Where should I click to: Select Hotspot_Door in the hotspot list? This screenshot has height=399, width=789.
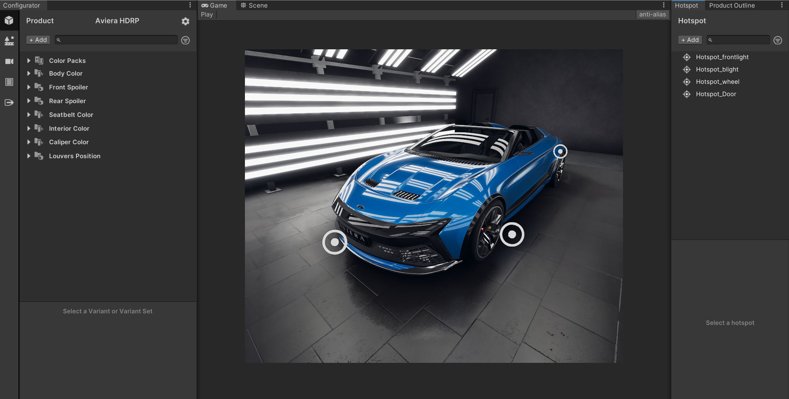coord(715,94)
